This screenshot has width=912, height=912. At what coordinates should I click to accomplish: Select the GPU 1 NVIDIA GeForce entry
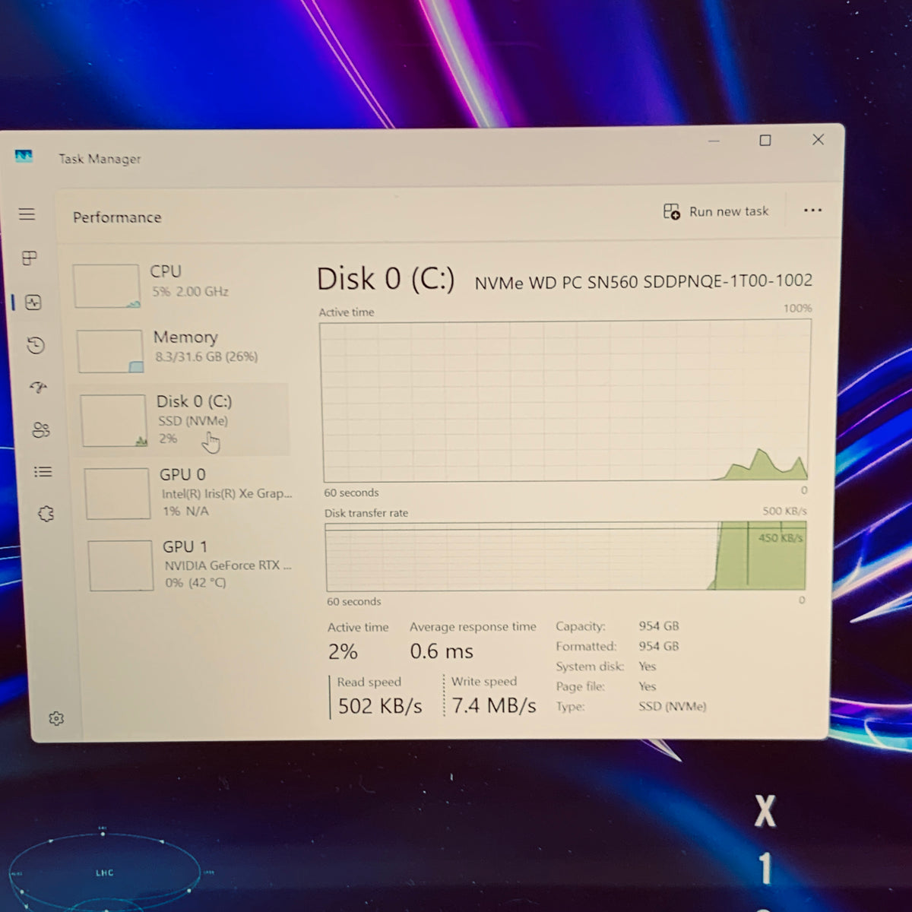192,565
